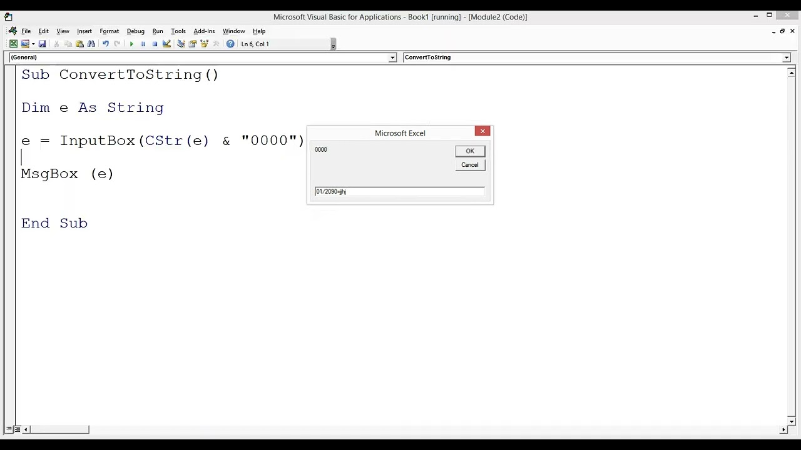The width and height of the screenshot is (801, 450).
Task: Open the Insert menu
Action: pyautogui.click(x=84, y=31)
